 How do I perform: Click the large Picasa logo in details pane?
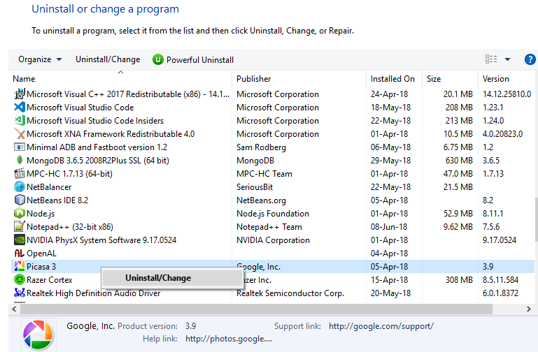click(x=38, y=335)
